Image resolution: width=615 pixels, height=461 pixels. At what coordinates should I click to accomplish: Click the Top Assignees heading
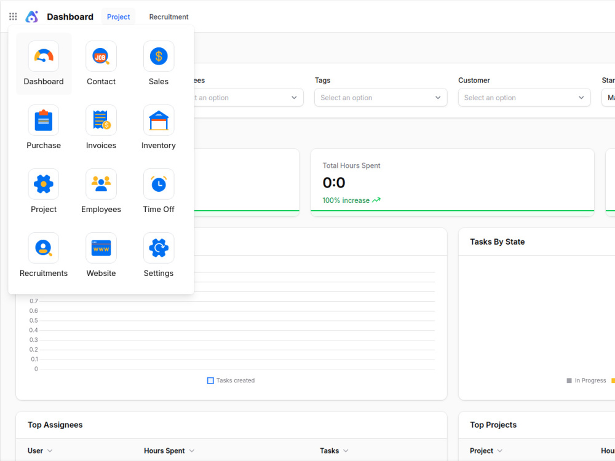tap(55, 425)
